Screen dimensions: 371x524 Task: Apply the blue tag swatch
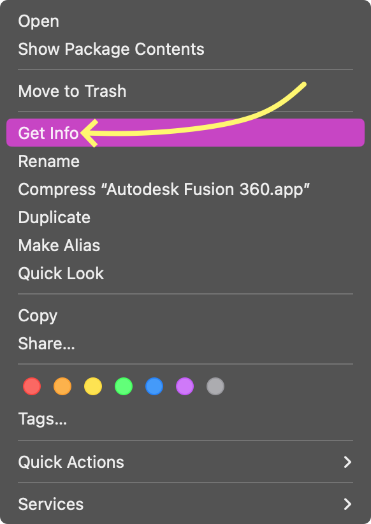154,386
